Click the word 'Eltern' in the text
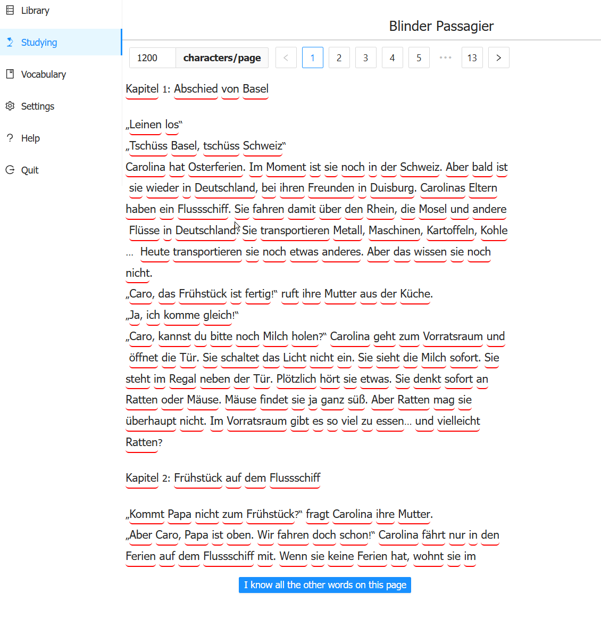The width and height of the screenshot is (601, 618). click(x=483, y=188)
